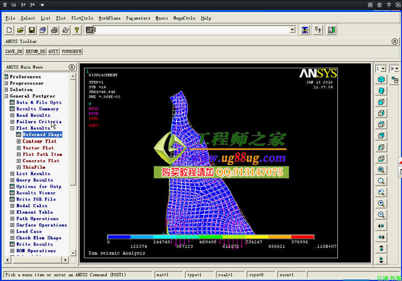The width and height of the screenshot is (402, 281).
Task: Open the Help menu
Action: (206, 18)
